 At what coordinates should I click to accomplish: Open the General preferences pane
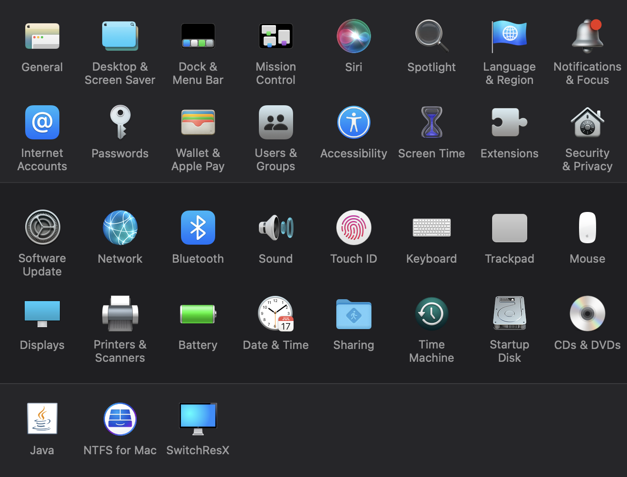tap(42, 36)
